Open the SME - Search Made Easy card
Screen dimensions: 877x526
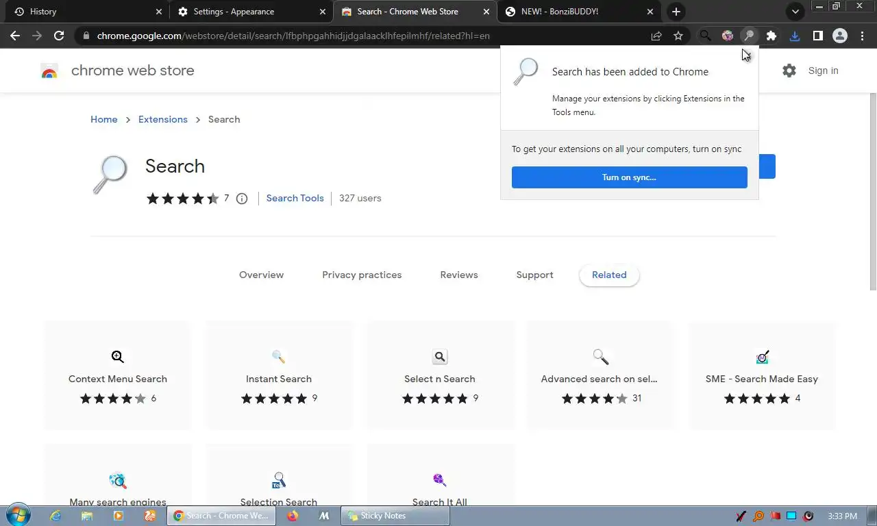tap(762, 375)
